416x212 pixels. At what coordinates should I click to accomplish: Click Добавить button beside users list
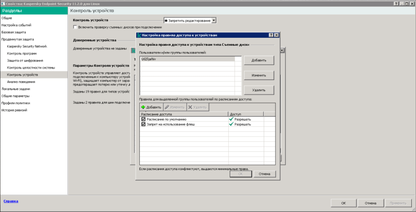(259, 60)
